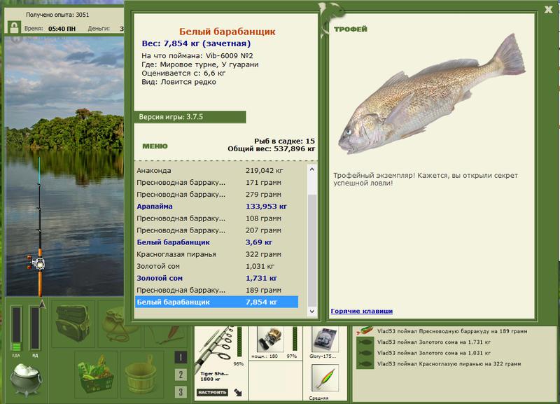This screenshot has height=404, width=560.
Task: Click the food level gauge bar
Action: 16,328
